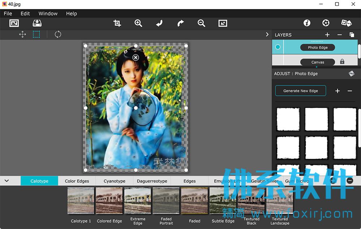The image size is (361, 229).
Task: Select the Canvas layer
Action: point(317,62)
